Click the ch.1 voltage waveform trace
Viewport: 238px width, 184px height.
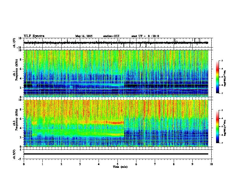click(x=116, y=43)
